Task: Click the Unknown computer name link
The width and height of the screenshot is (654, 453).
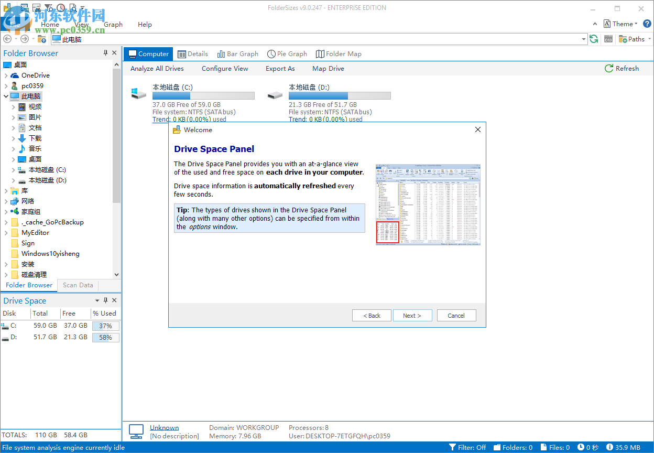Action: [164, 427]
